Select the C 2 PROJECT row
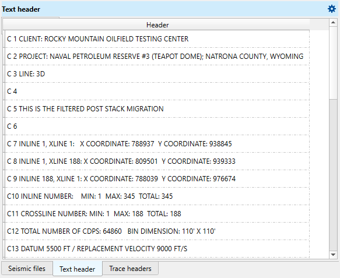 coord(157,57)
